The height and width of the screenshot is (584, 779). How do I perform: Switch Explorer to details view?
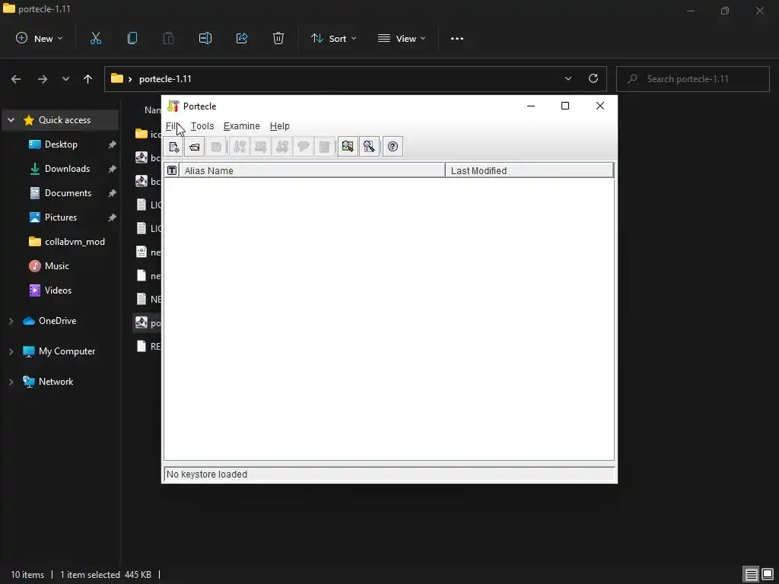click(751, 575)
